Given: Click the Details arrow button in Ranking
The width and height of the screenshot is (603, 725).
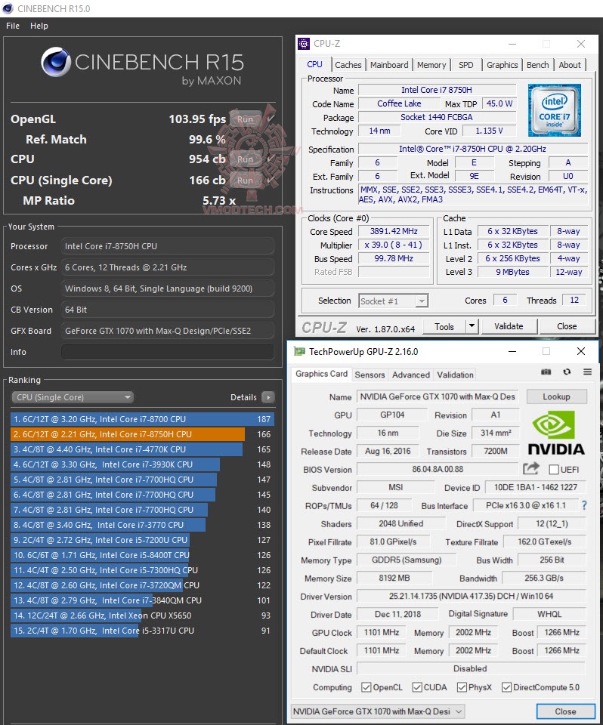Looking at the screenshot, I should 268,397.
